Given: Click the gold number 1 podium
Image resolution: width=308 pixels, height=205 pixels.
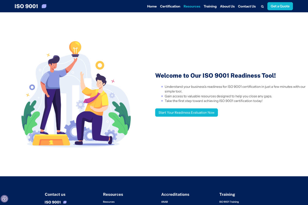Looking at the screenshot, I should pyautogui.click(x=51, y=141).
